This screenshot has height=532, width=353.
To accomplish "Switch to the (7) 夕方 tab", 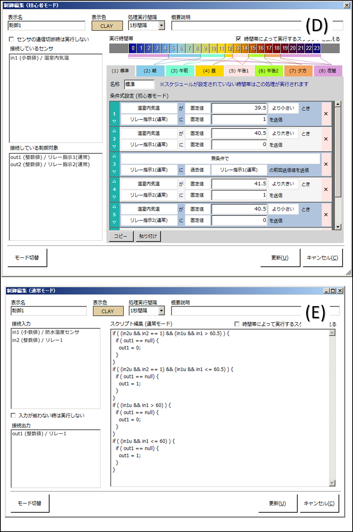I will (298, 71).
